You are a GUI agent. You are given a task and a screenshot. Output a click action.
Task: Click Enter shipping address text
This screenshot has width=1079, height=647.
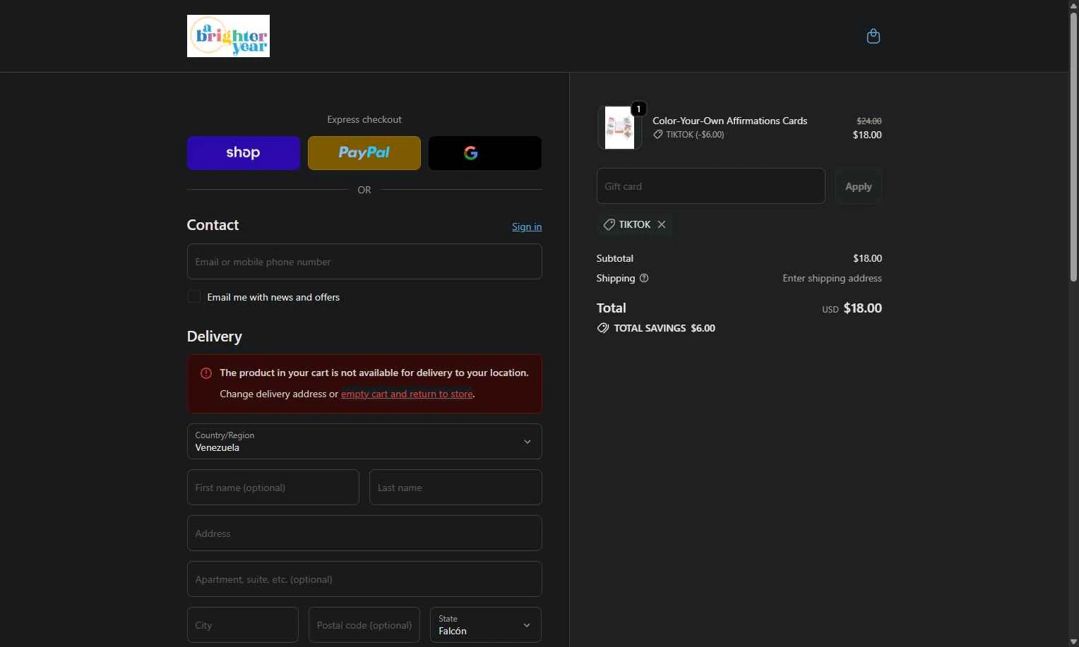pyautogui.click(x=832, y=278)
